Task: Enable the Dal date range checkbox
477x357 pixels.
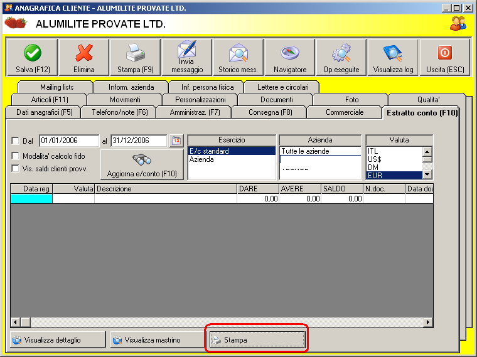Action: [x=15, y=141]
